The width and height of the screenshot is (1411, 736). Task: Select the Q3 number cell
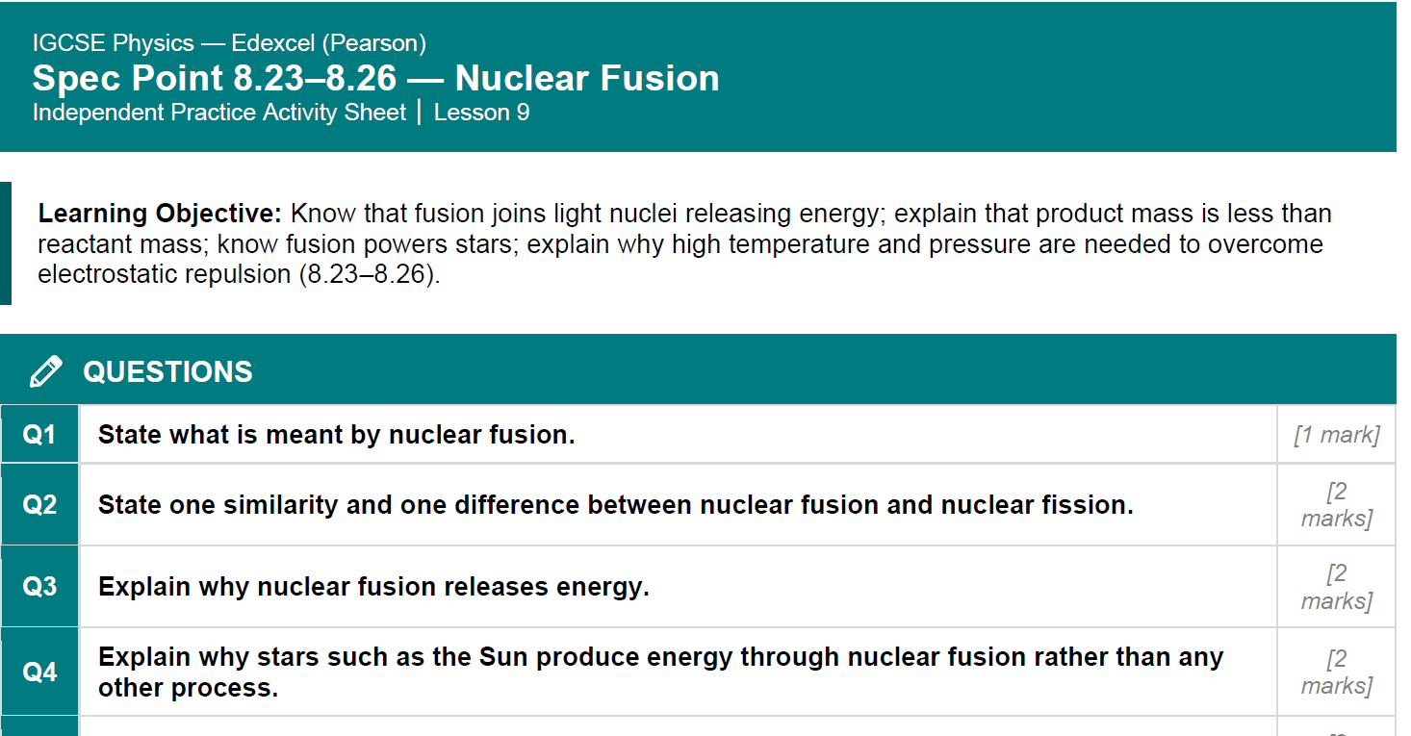[39, 587]
